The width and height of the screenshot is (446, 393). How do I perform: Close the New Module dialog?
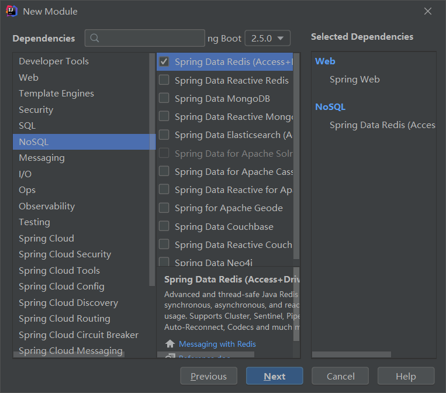(x=427, y=11)
